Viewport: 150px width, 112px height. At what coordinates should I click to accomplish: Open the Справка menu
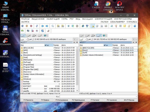coord(132,22)
